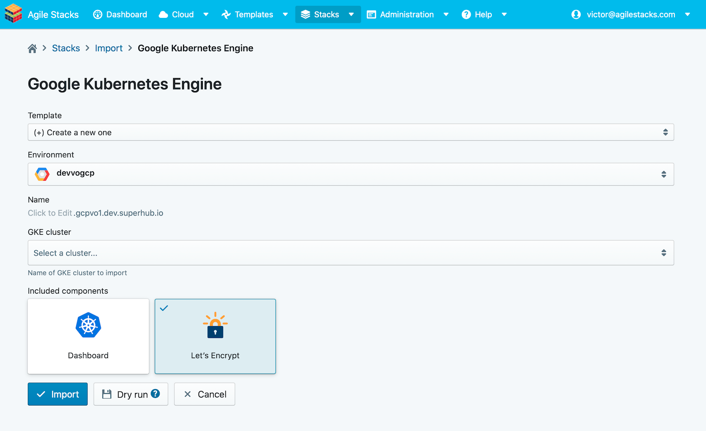This screenshot has width=706, height=431.
Task: Click the checkmark icon on Import button
Action: point(41,394)
